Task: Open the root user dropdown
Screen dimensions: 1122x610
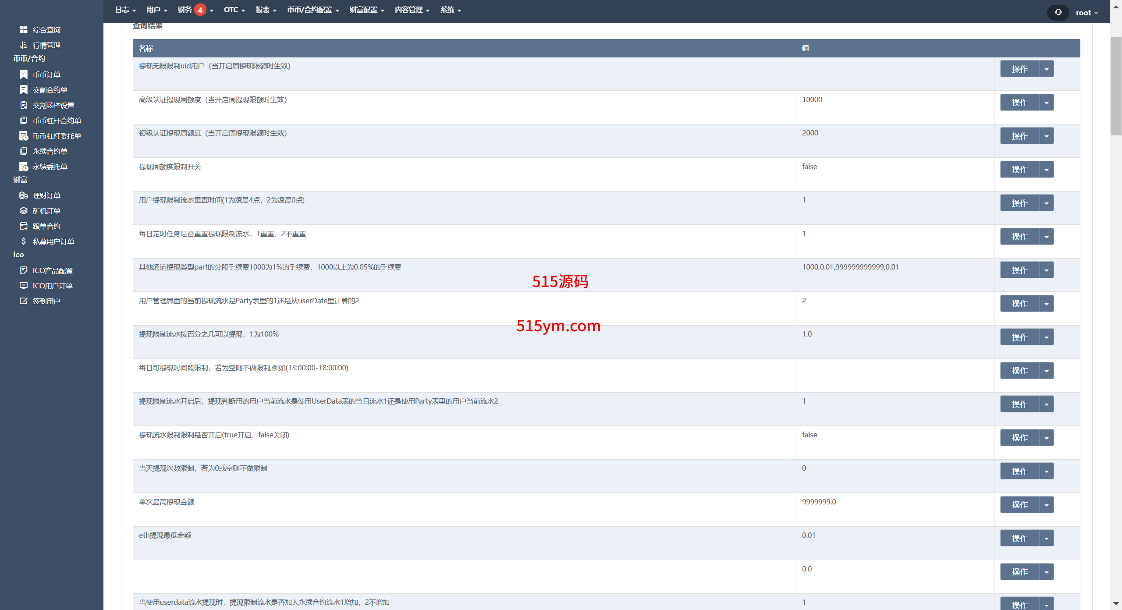Action: [1086, 13]
